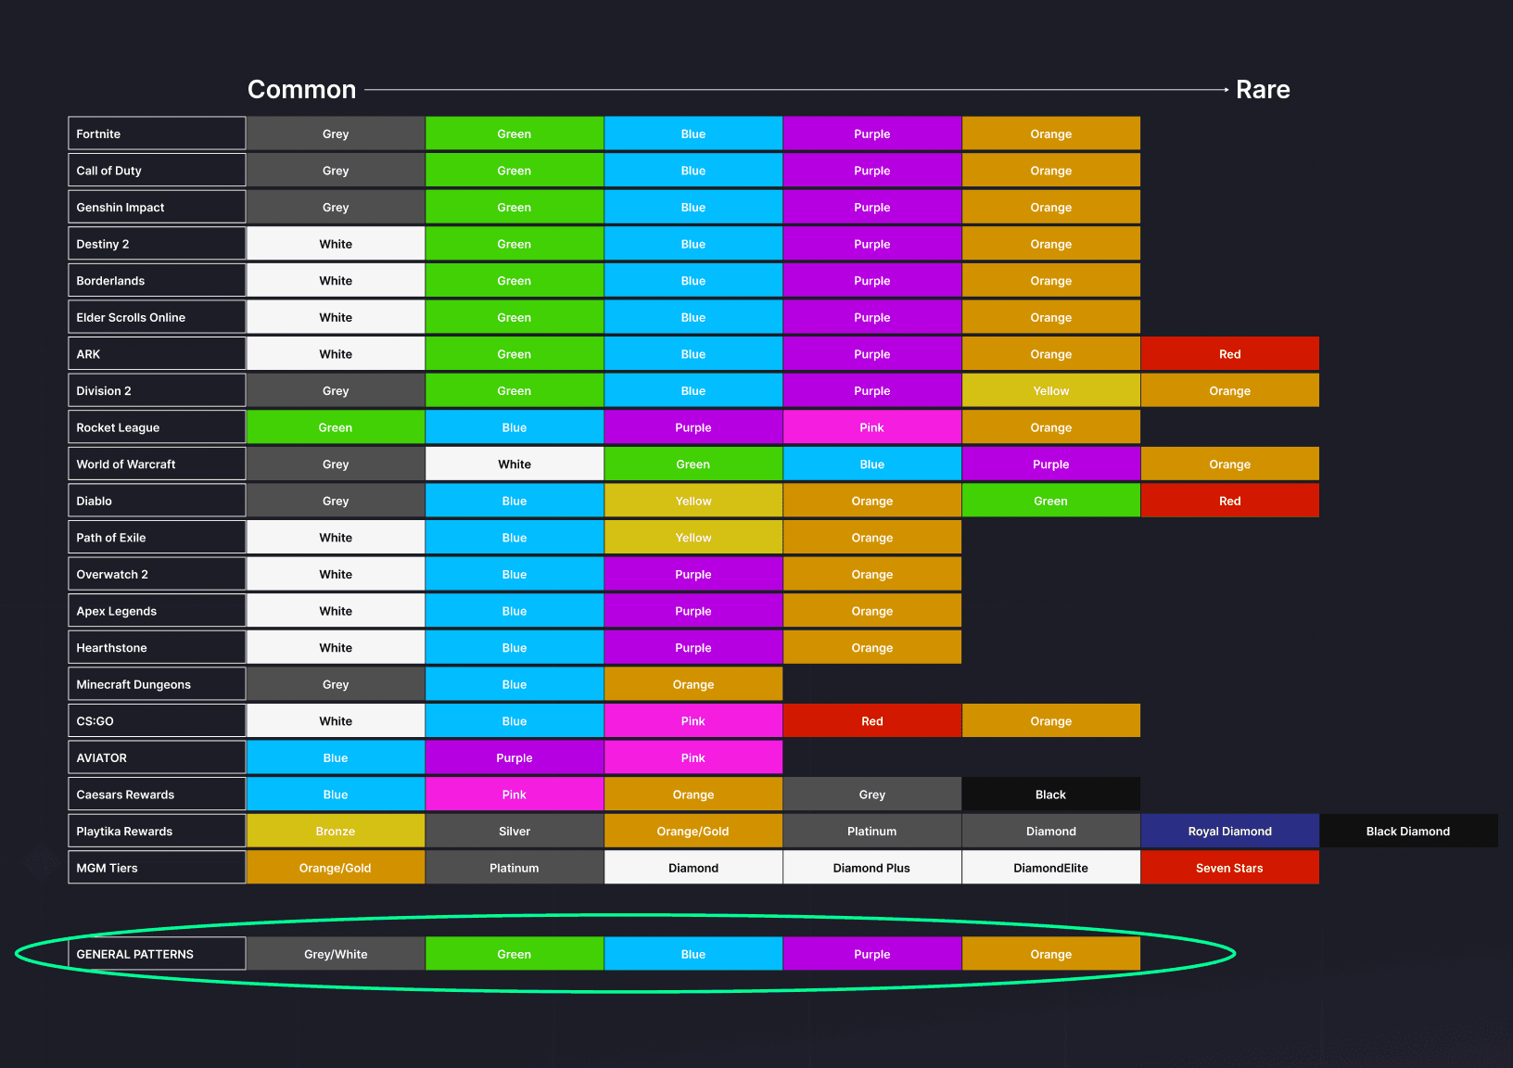The image size is (1513, 1068).
Task: Click the Grey cell in Caesars Rewards row
Action: [871, 795]
